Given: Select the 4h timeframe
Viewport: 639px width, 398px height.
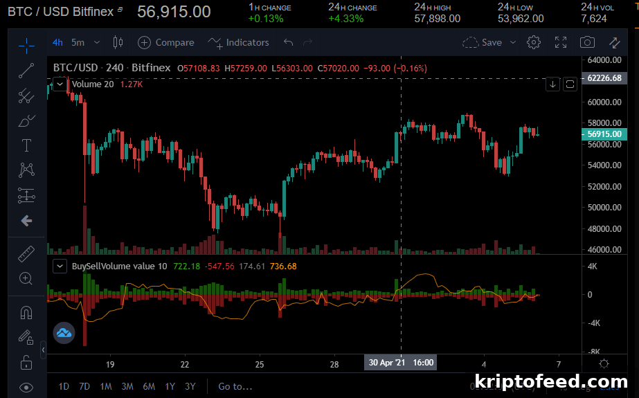Looking at the screenshot, I should click(x=57, y=42).
